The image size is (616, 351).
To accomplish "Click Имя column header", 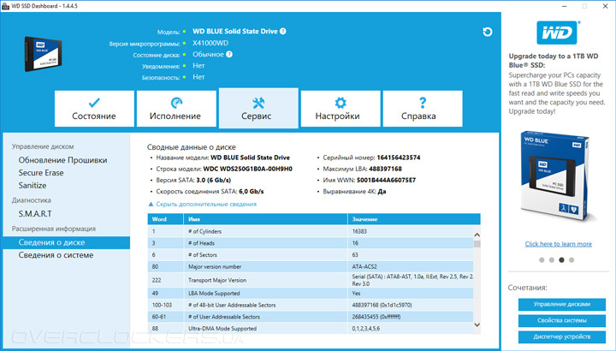I will tap(265, 219).
